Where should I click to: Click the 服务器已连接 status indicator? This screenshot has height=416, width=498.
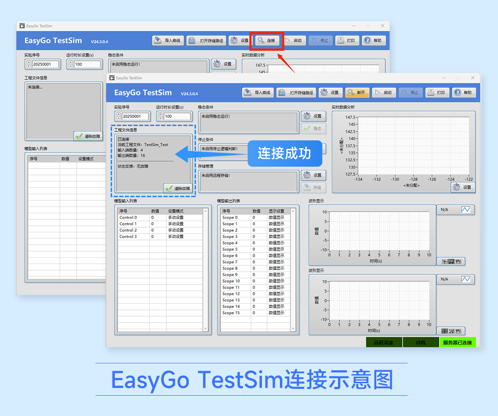(x=458, y=342)
